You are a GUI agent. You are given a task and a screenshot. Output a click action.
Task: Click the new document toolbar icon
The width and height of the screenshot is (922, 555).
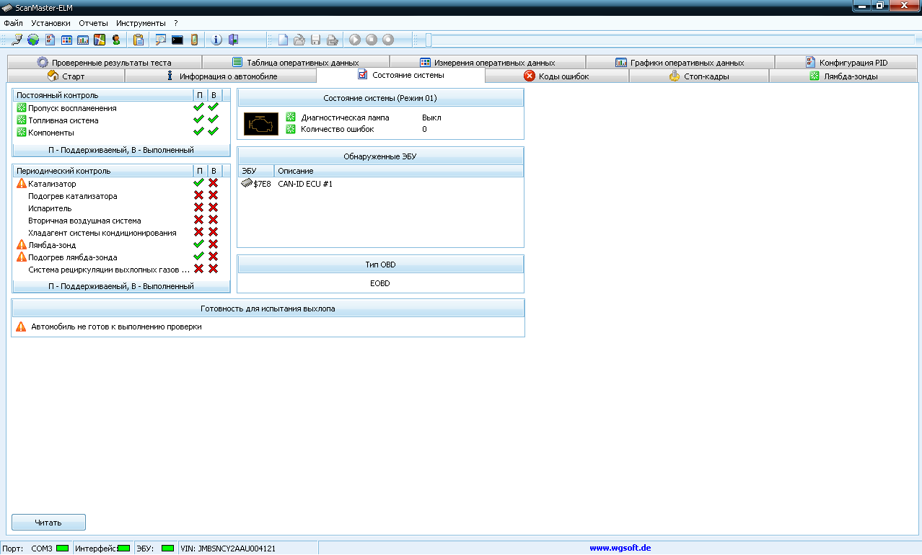click(284, 40)
